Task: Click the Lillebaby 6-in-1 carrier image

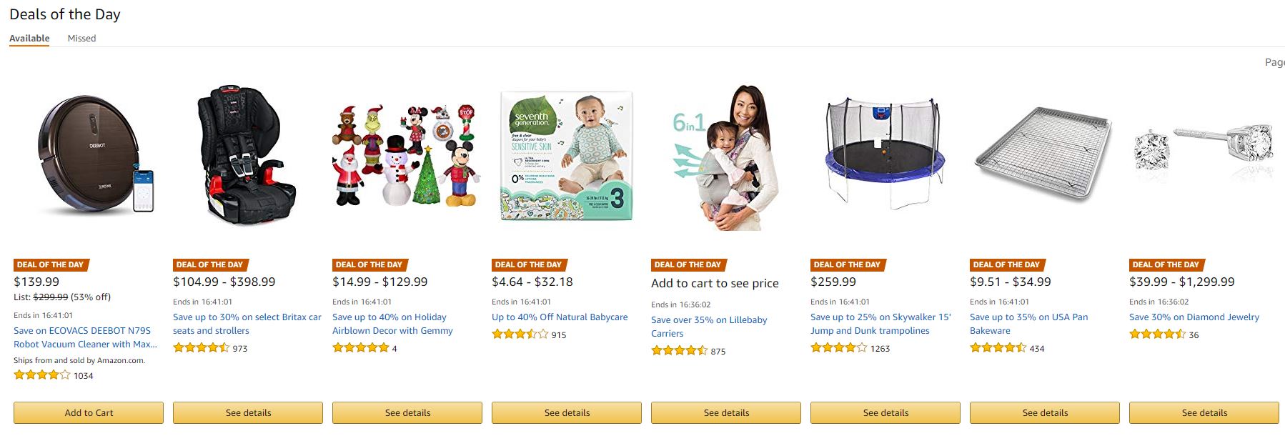Action: [x=725, y=157]
